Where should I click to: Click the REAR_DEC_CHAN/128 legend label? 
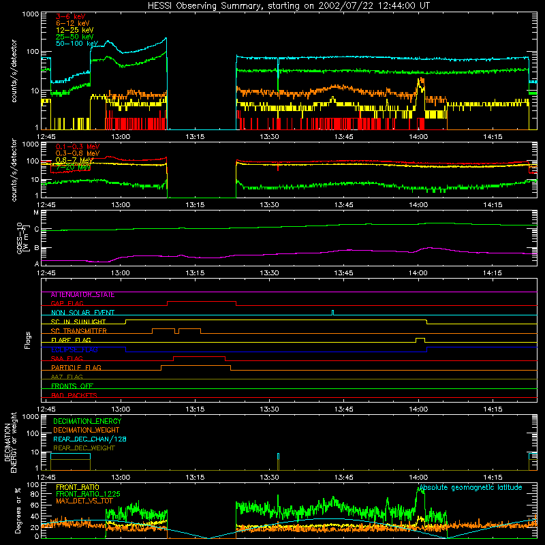tap(90, 439)
